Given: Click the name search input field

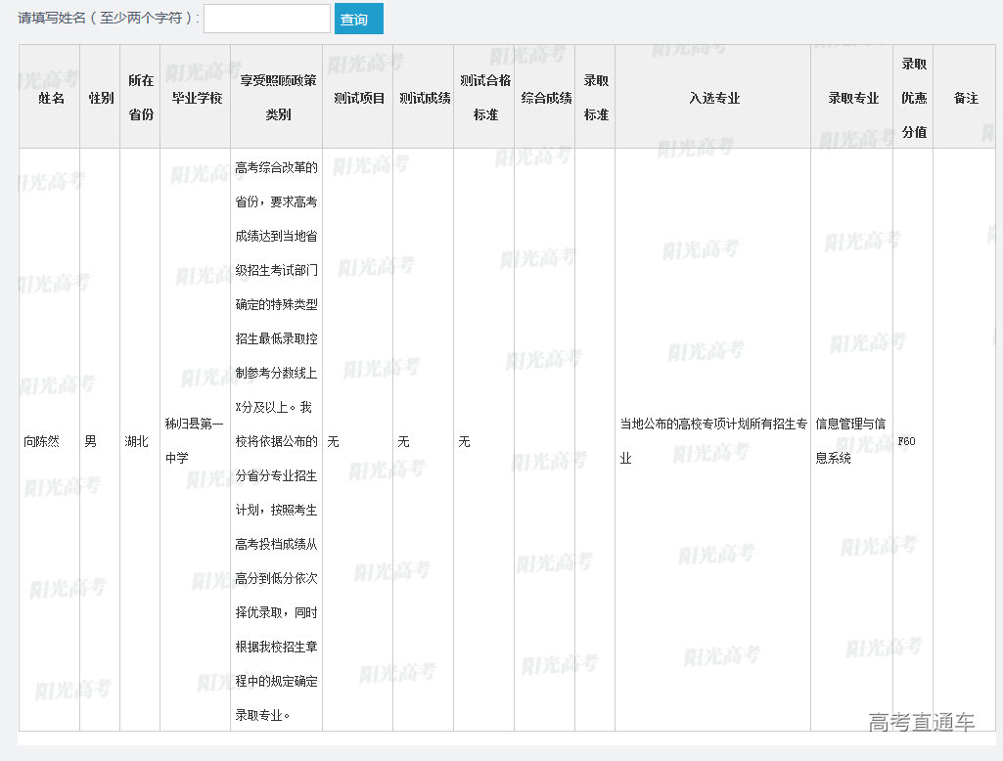Looking at the screenshot, I should (x=266, y=19).
